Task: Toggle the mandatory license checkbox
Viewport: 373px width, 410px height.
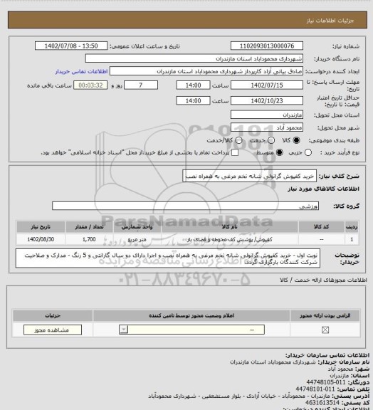Action: 325,330
